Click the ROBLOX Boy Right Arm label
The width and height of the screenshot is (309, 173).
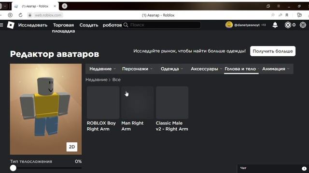click(101, 126)
